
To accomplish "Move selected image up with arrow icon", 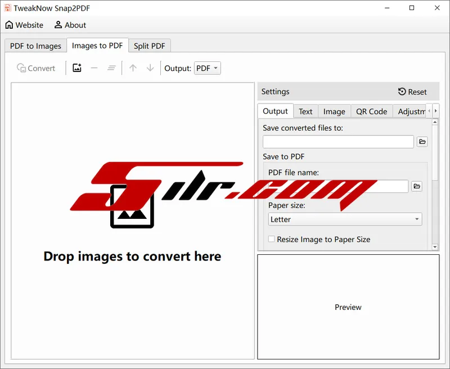I will tap(133, 68).
